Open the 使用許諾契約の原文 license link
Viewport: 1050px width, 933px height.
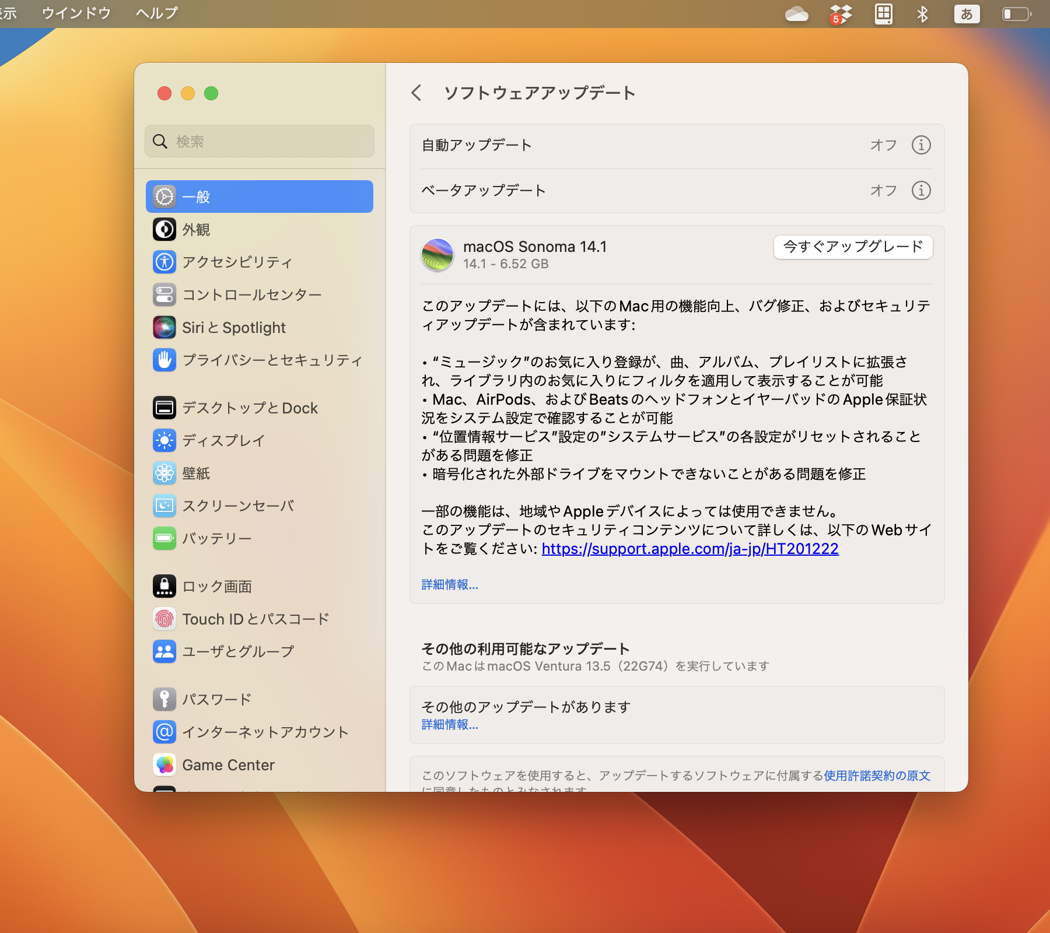876,776
